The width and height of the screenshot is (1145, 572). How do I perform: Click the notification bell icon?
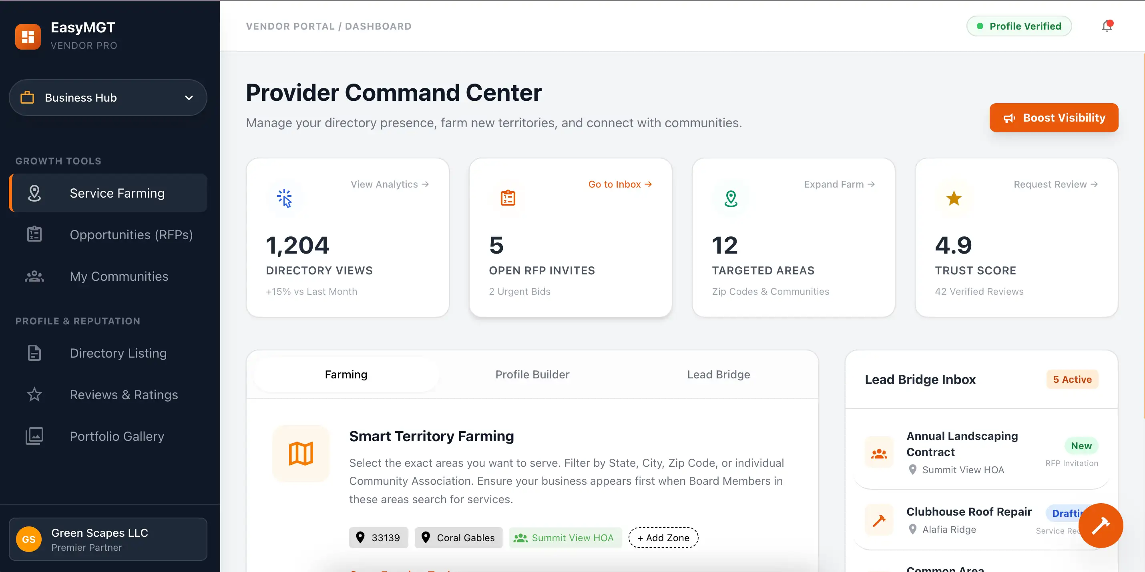[1107, 26]
